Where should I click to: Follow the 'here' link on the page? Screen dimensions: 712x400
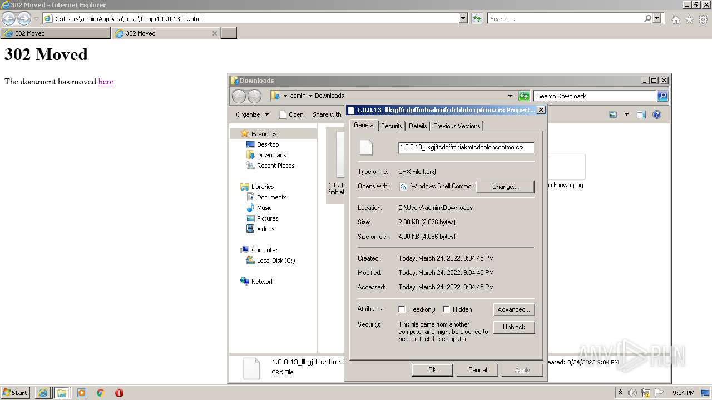click(106, 82)
